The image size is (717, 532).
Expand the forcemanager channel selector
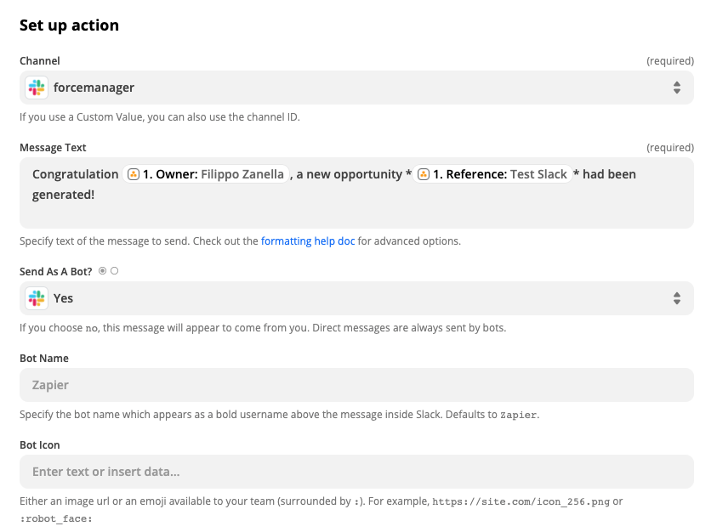point(356,88)
